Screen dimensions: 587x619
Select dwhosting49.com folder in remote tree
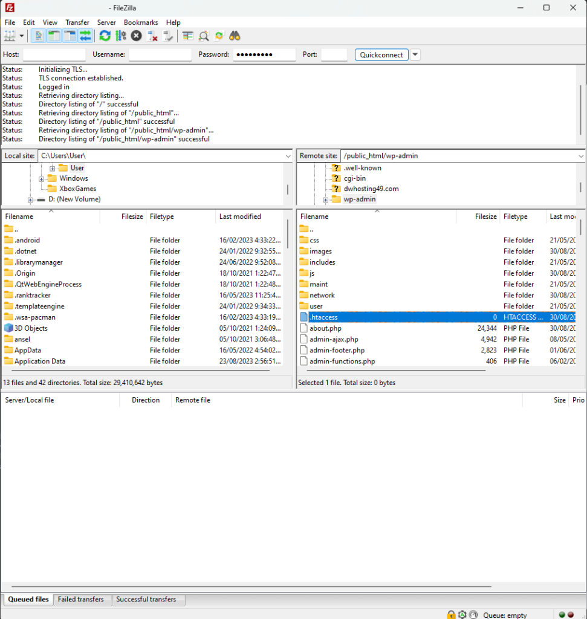tap(371, 189)
